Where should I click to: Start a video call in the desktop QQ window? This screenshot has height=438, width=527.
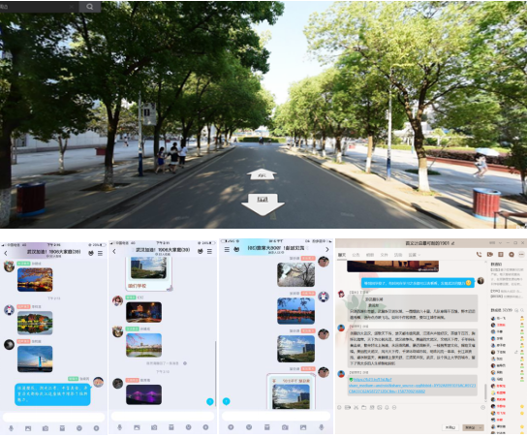click(x=489, y=255)
